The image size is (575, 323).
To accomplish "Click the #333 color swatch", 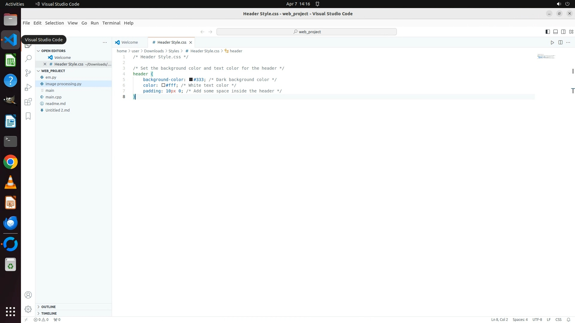I will (x=191, y=80).
